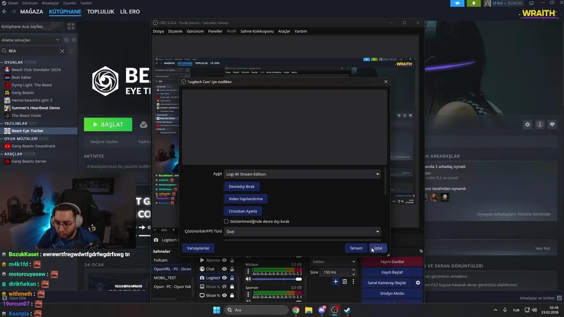This screenshot has width=564, height=317.
Task: Open transition options three-dot menu
Action: click(x=353, y=281)
